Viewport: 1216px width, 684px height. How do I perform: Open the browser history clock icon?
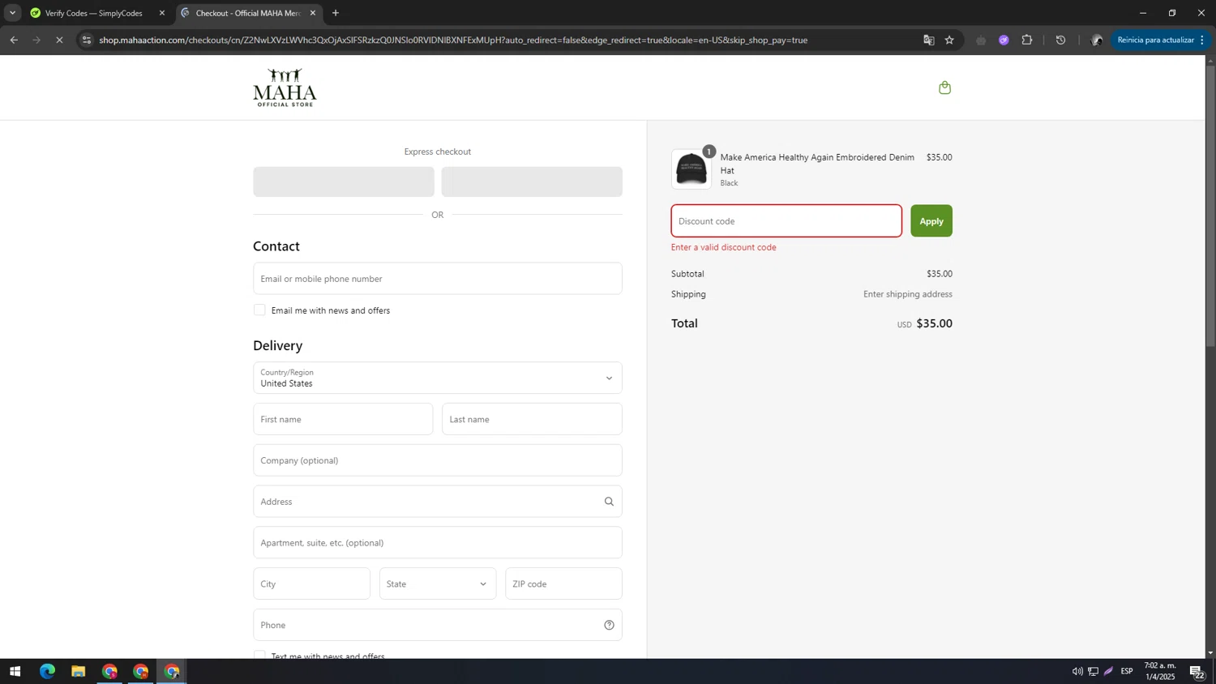pyautogui.click(x=1060, y=40)
